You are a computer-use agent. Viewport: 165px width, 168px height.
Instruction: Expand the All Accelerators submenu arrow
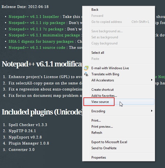152,80
